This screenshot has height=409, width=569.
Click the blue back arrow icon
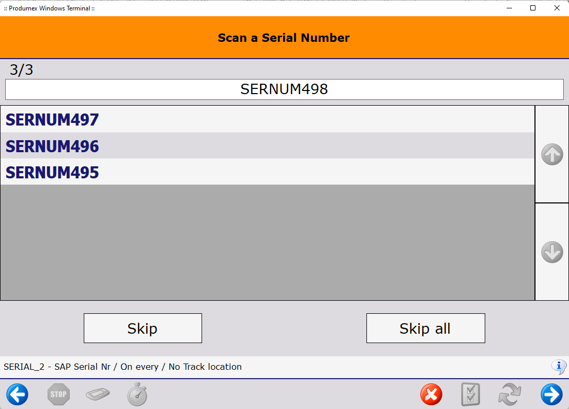(18, 394)
